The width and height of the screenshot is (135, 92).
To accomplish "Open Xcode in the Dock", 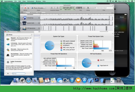I will click(x=91, y=80).
